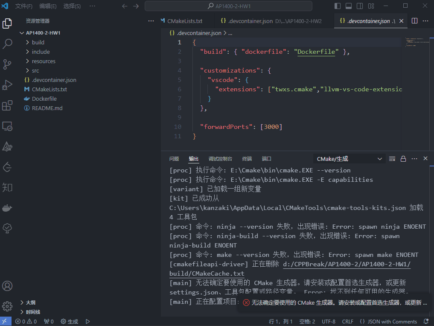Clear the output panel
The height and width of the screenshot is (326, 434).
392,159
